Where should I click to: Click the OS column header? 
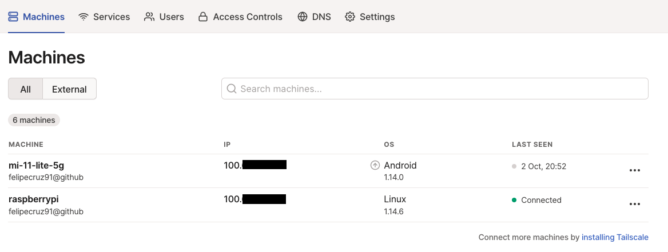(389, 145)
